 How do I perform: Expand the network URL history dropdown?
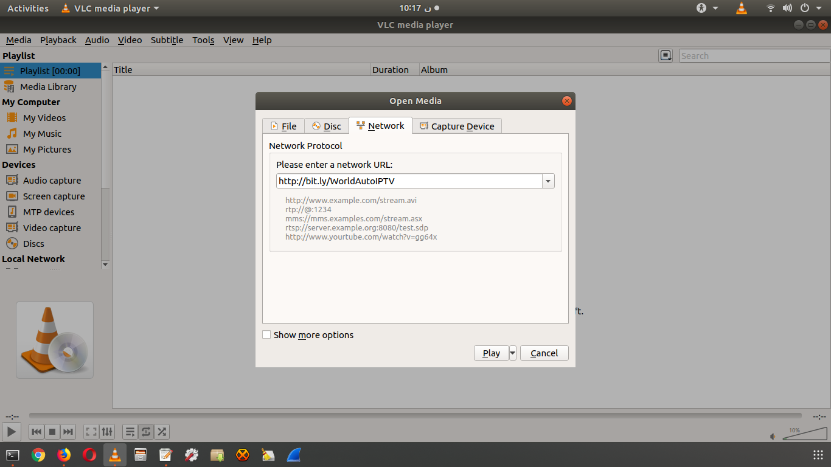click(x=548, y=181)
